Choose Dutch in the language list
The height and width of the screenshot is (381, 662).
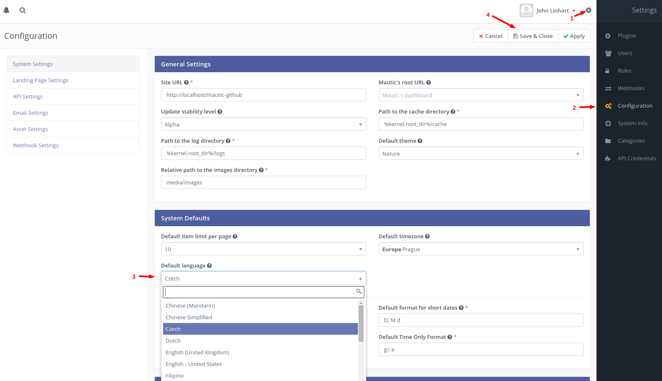260,341
